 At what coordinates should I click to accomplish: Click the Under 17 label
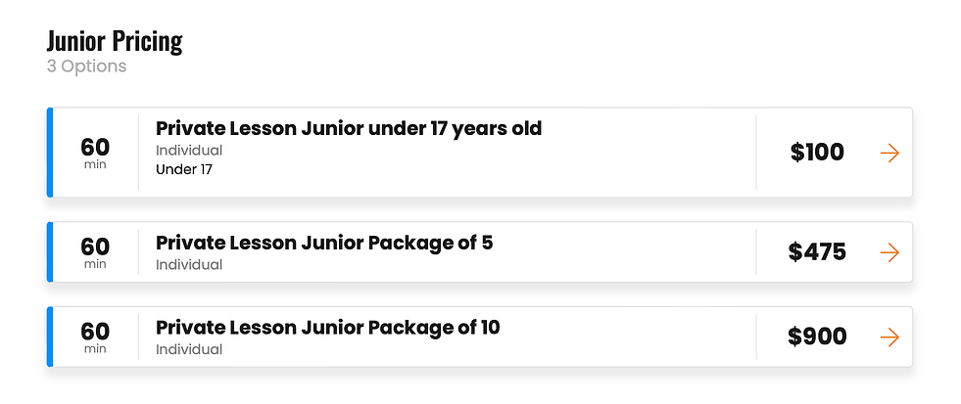184,169
